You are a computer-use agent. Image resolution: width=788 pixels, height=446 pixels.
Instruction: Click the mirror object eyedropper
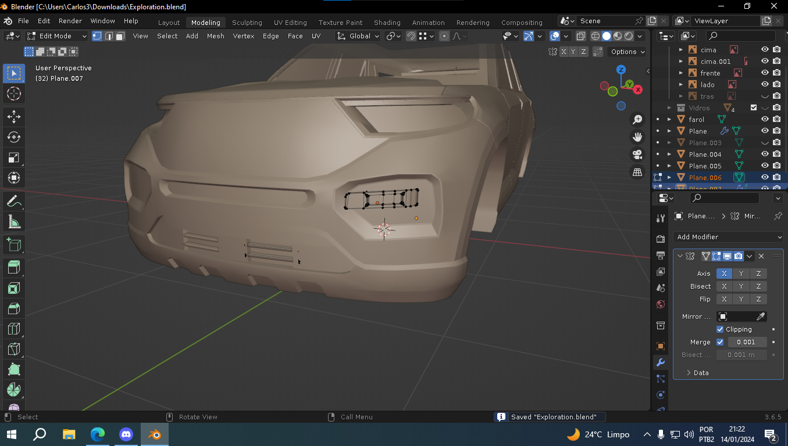click(760, 316)
